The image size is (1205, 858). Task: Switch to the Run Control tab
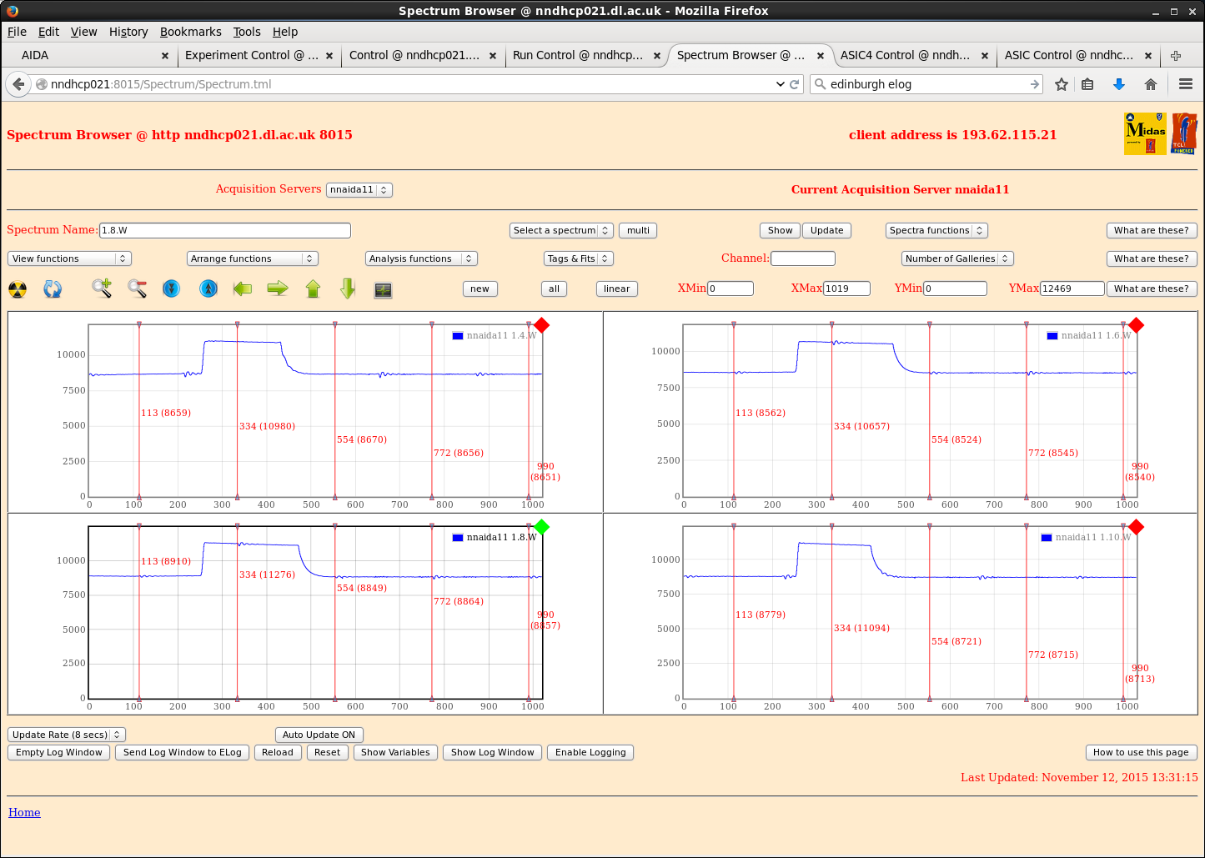point(586,55)
